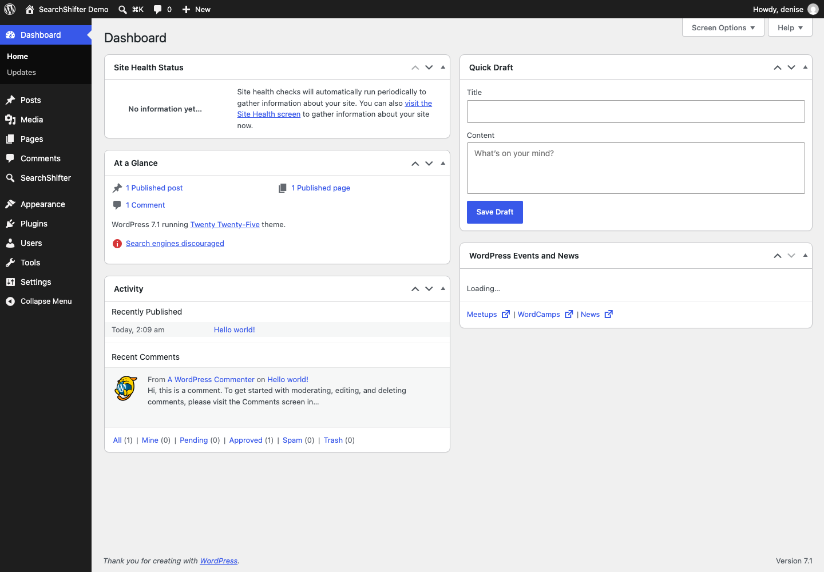Viewport: 824px width, 572px height.
Task: Click the Pages sidebar icon
Action: tap(10, 139)
